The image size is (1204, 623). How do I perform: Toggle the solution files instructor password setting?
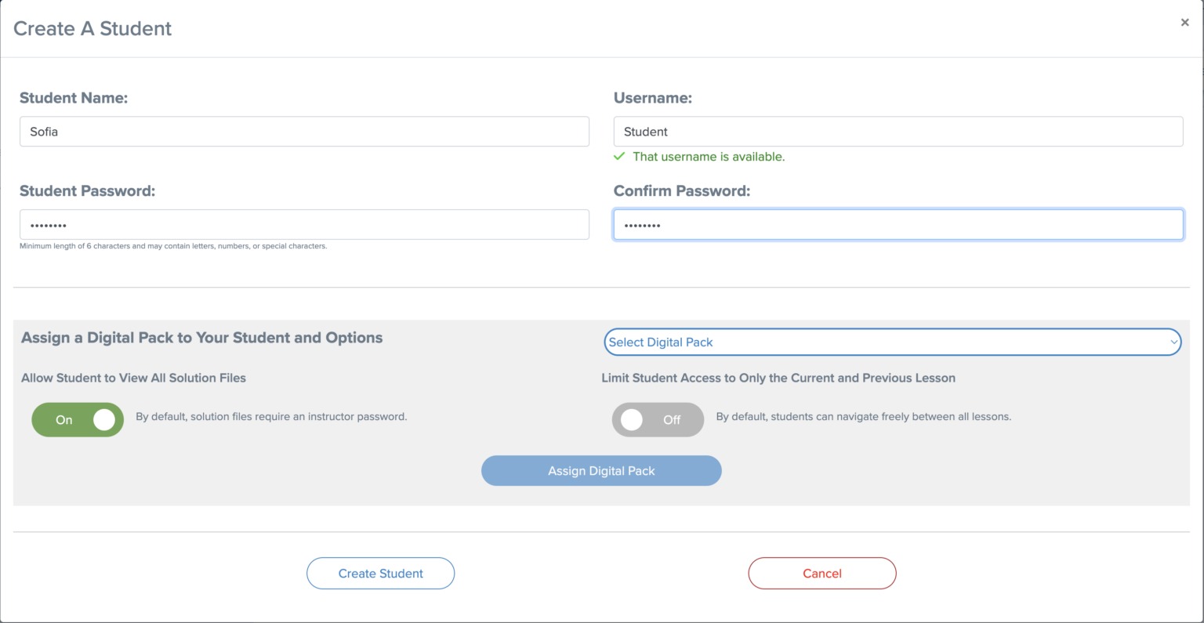click(77, 419)
